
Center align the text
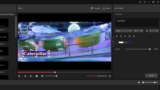click(129, 36)
